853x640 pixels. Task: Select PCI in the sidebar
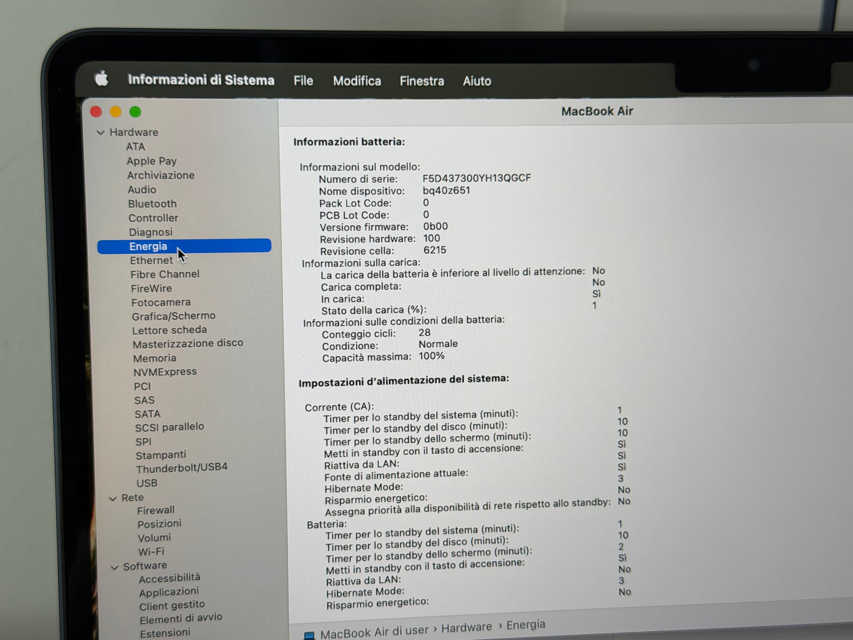[x=142, y=386]
